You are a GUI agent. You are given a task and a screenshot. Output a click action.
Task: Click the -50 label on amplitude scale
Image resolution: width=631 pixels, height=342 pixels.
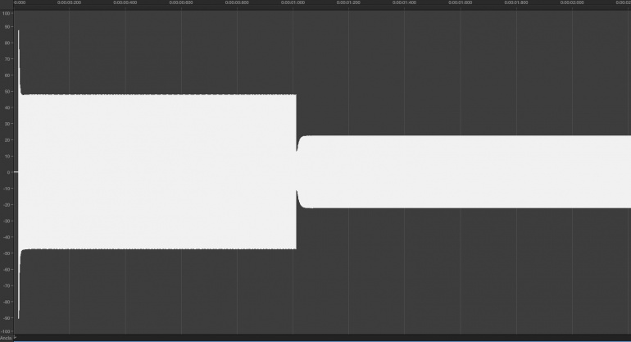coord(7,253)
